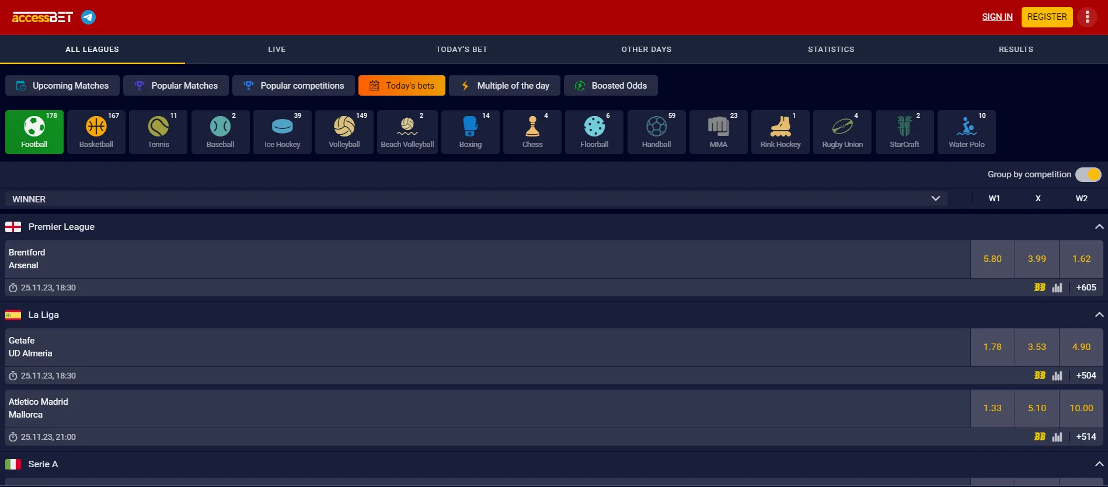Open statistics chart icon for Brentford-Arsenal
Viewport: 1108px width, 487px height.
1057,288
